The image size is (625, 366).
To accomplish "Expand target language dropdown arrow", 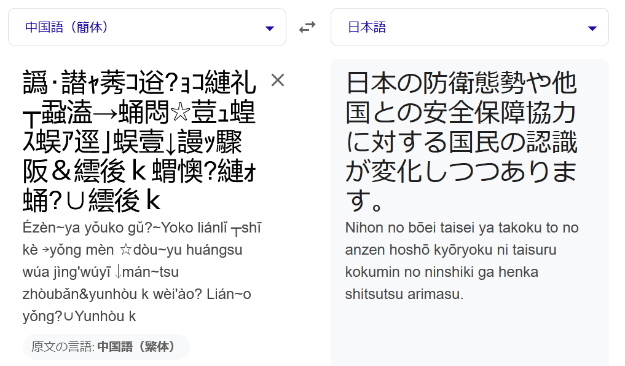I will click(592, 28).
